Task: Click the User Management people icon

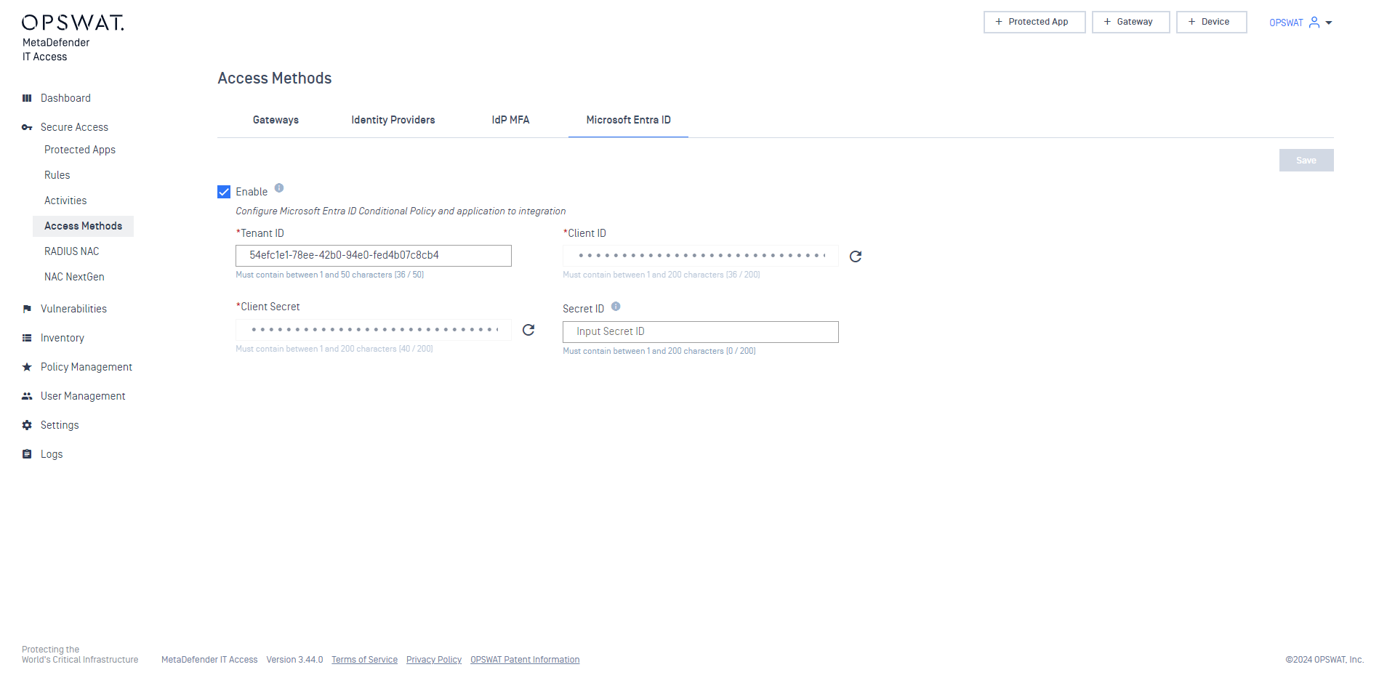Action: click(x=27, y=396)
